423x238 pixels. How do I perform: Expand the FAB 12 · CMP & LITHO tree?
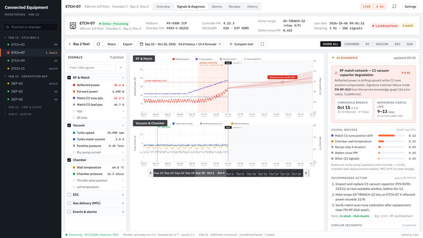click(x=5, y=107)
